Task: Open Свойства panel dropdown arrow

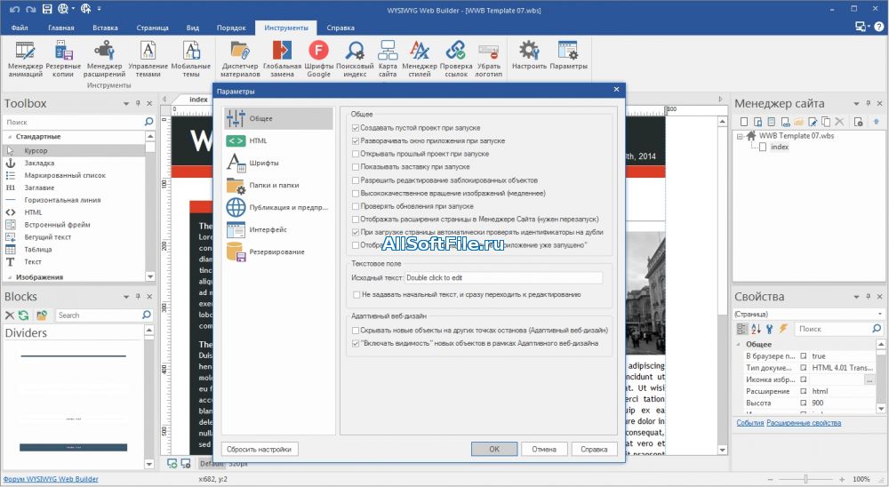Action: click(856, 297)
